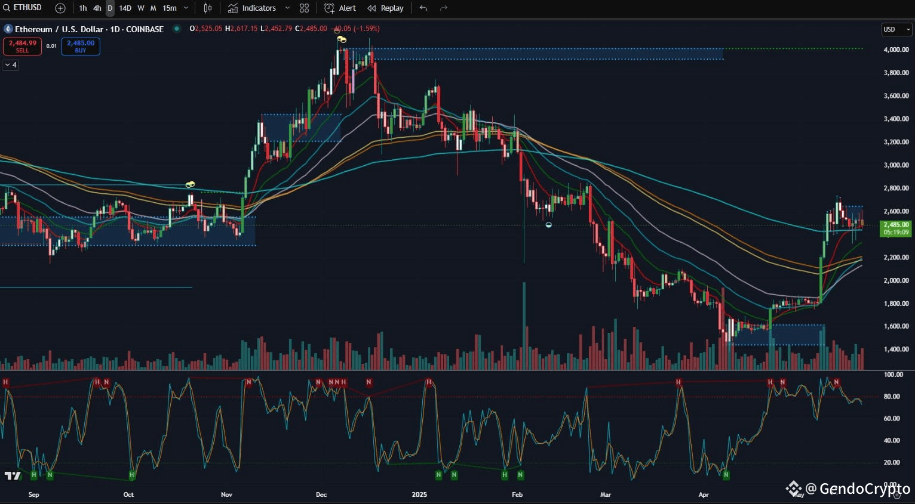Open indicator templates grid icon
915x504 pixels.
click(x=304, y=8)
